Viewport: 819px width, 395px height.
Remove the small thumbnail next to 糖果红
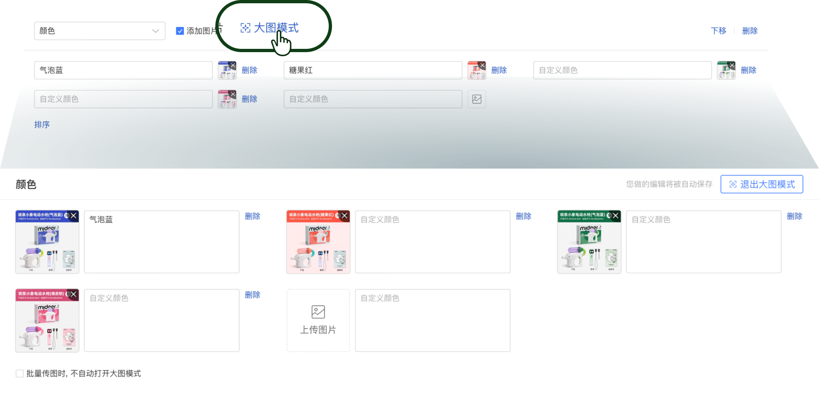coord(483,65)
